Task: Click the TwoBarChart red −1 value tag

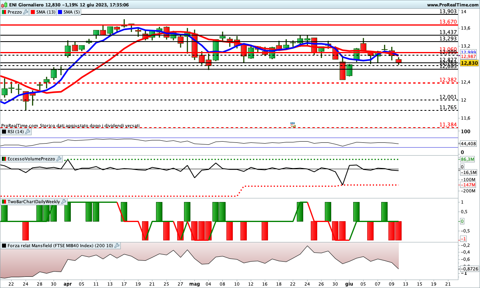Action: point(463,239)
